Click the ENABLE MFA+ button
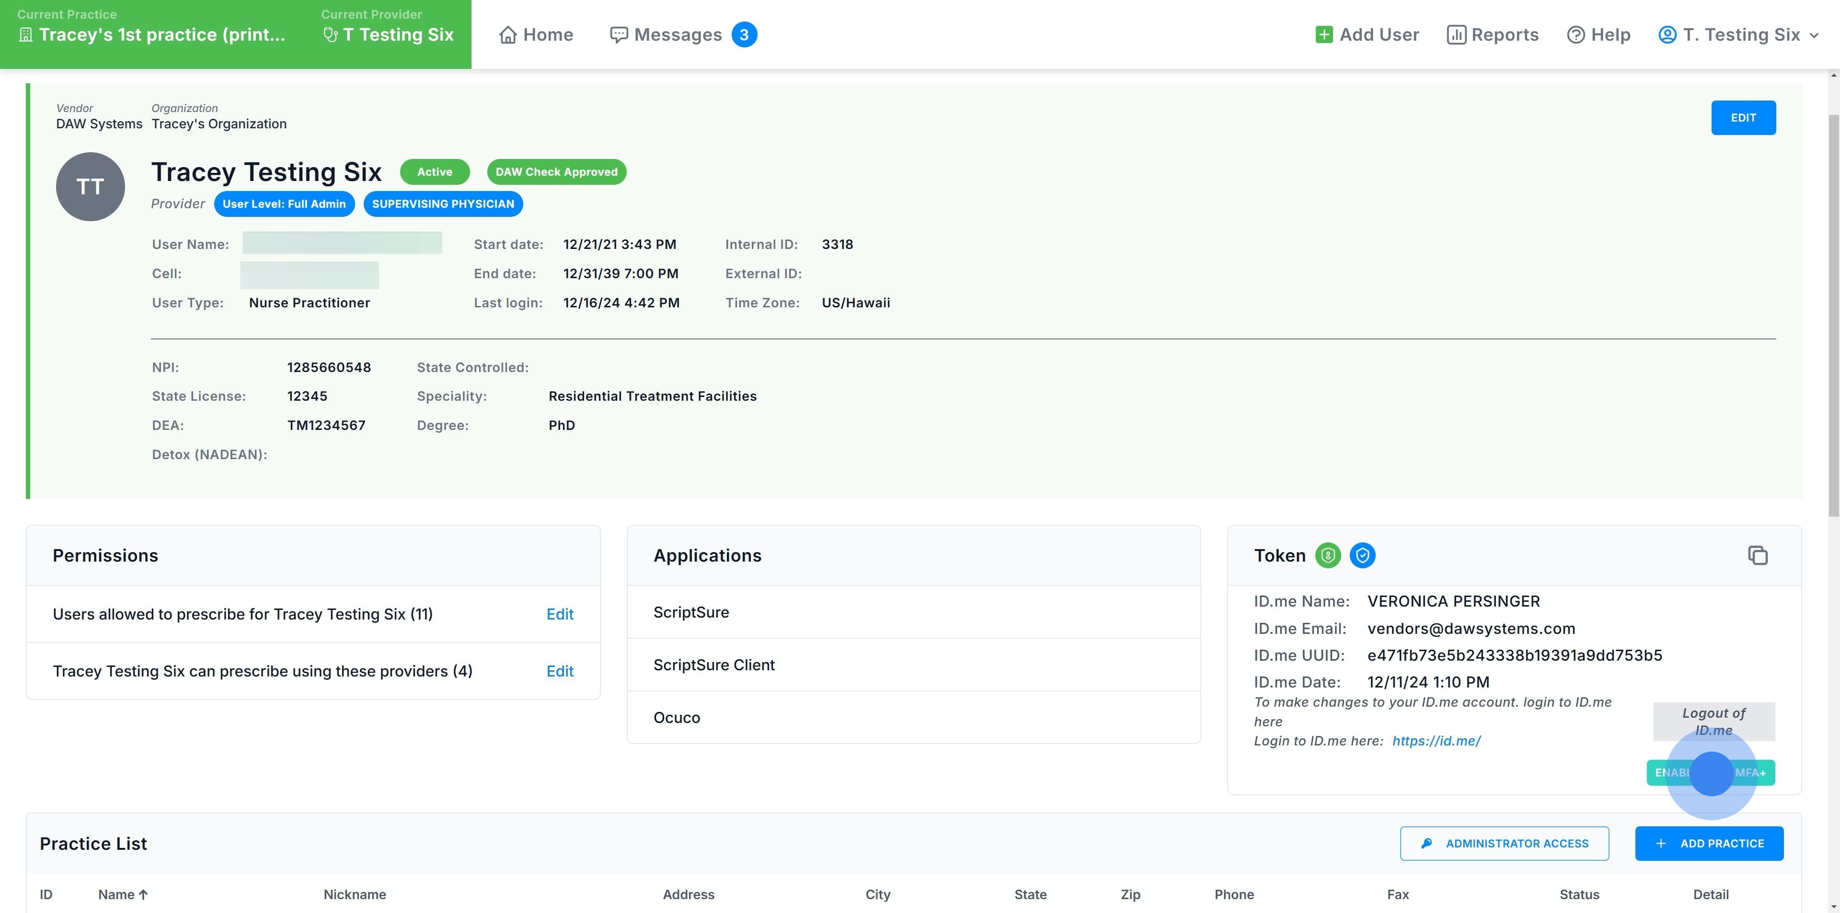1840x913 pixels. pyautogui.click(x=1710, y=772)
